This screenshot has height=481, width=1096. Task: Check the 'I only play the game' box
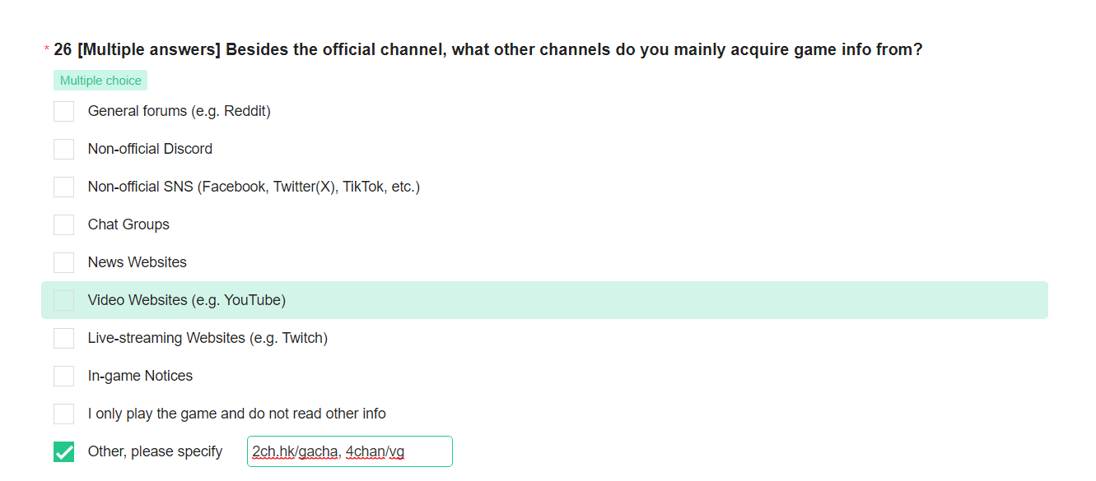63,414
